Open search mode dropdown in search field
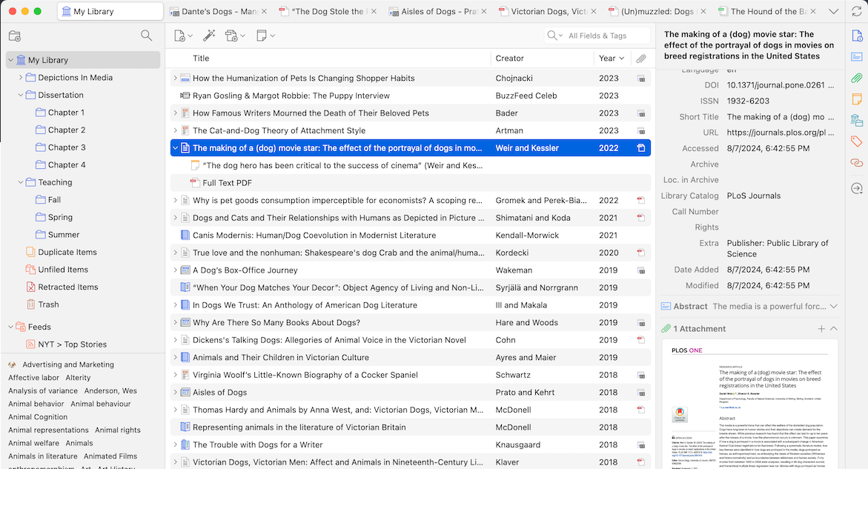This screenshot has height=523, width=868. point(554,36)
